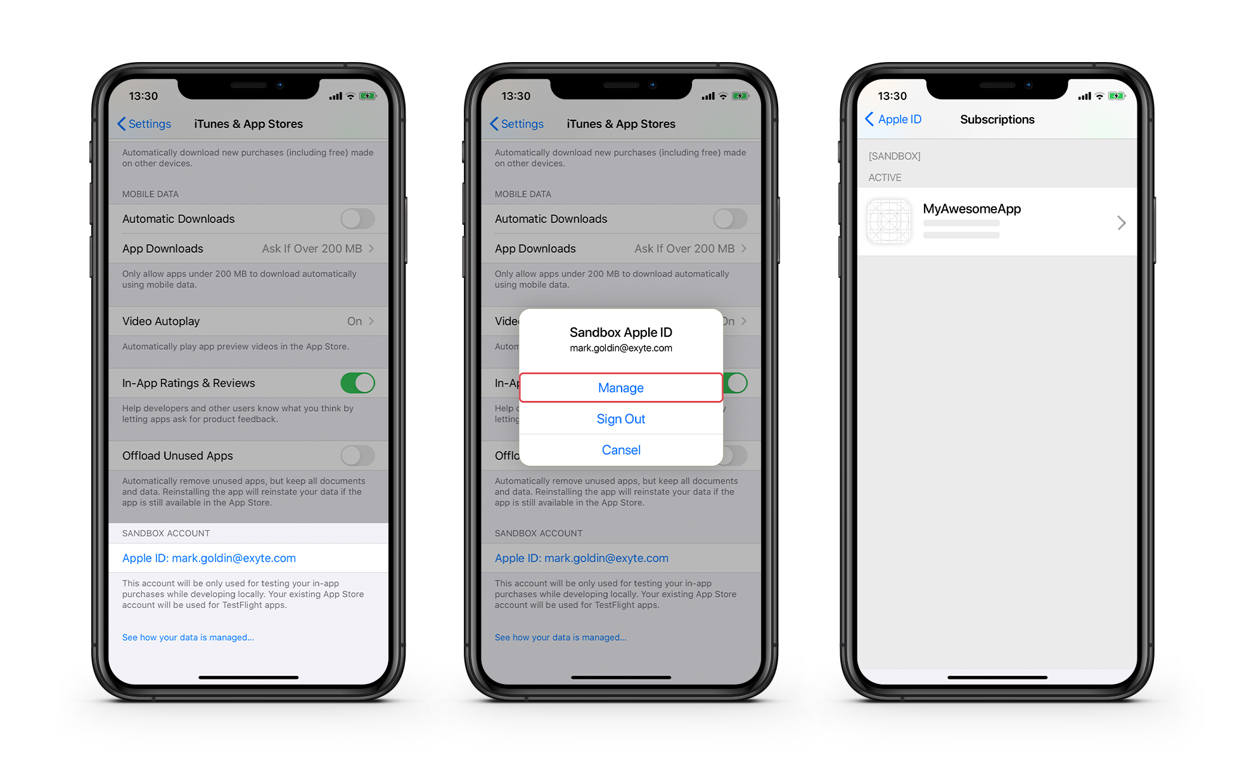Tap the Manage option in sandbox dialog
Image resolution: width=1242 pixels, height=760 pixels.
pos(620,387)
